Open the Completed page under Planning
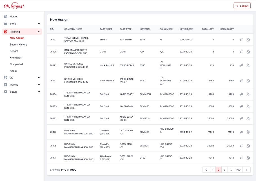 pos(16,64)
